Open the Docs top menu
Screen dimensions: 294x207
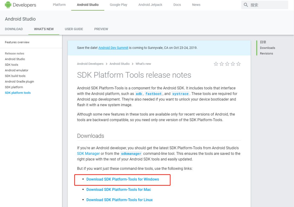pos(177,5)
